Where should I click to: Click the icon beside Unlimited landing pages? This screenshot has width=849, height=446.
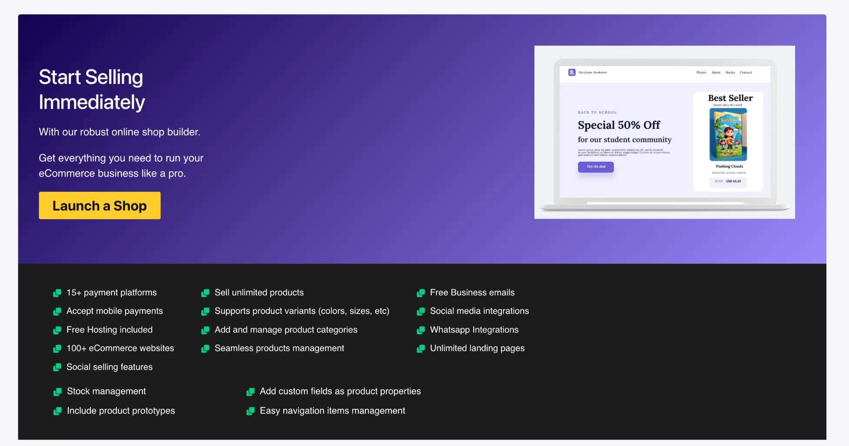click(x=421, y=349)
